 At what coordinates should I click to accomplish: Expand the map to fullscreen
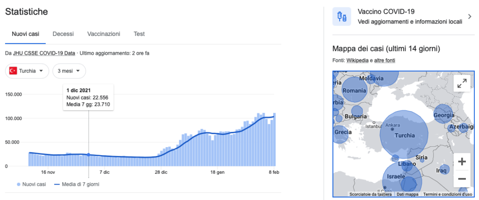coord(462,84)
